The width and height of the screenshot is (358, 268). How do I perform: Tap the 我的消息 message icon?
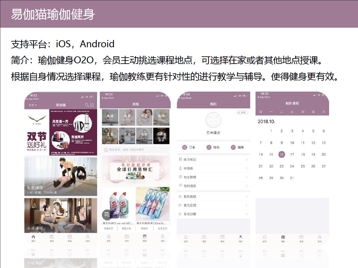tap(180, 186)
